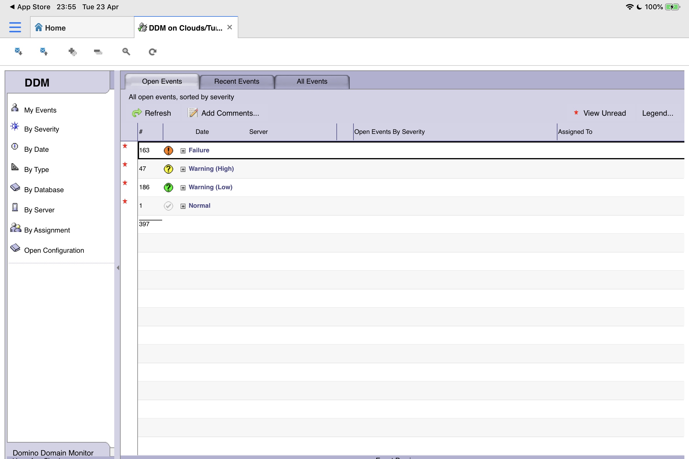
Task: Expand the Normal category row
Action: tap(183, 206)
